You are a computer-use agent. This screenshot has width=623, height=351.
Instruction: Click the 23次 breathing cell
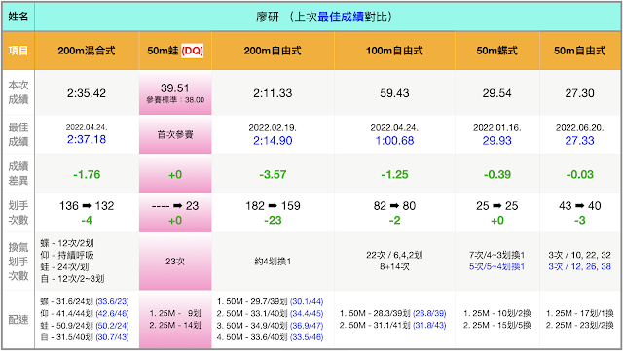tap(175, 262)
